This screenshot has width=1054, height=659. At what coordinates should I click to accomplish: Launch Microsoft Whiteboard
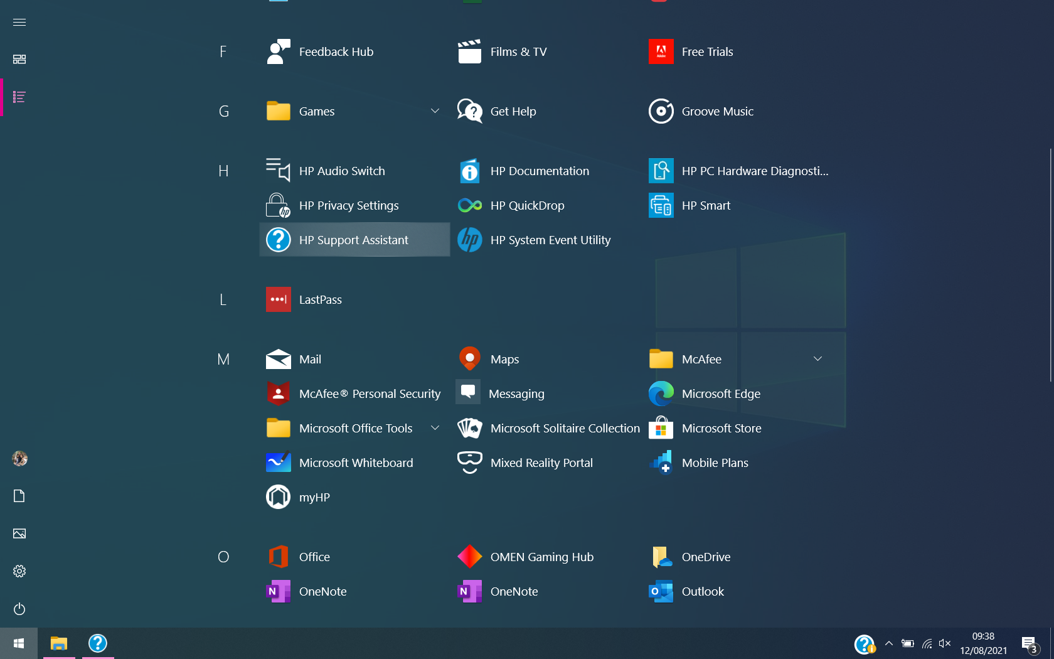(x=354, y=463)
